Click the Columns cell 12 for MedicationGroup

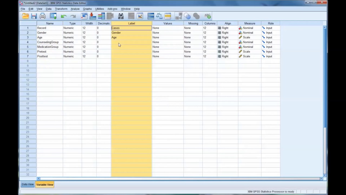pos(210,47)
